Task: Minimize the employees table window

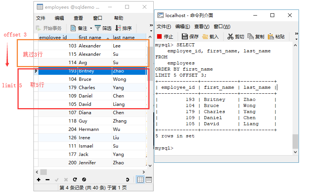Action: [110, 7]
